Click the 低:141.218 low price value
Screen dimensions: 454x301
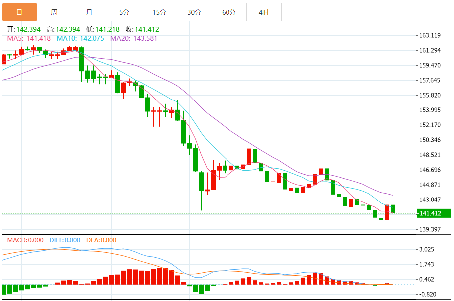pos(103,29)
